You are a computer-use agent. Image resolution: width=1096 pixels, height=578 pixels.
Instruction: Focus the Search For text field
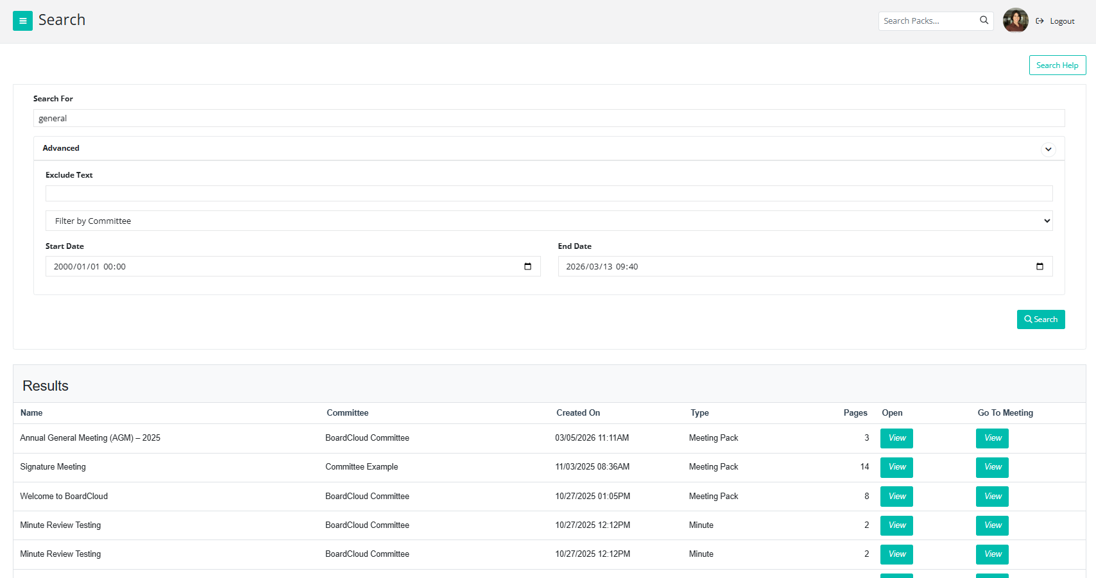coord(549,118)
